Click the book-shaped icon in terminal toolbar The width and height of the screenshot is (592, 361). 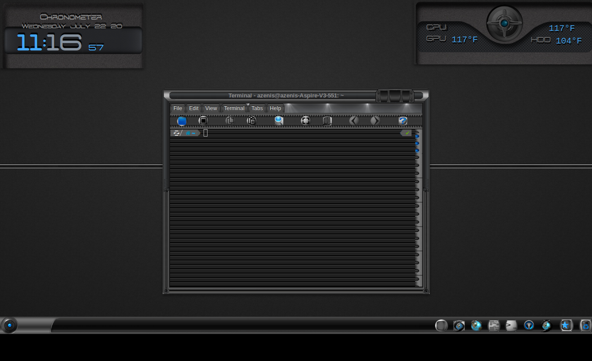click(327, 120)
